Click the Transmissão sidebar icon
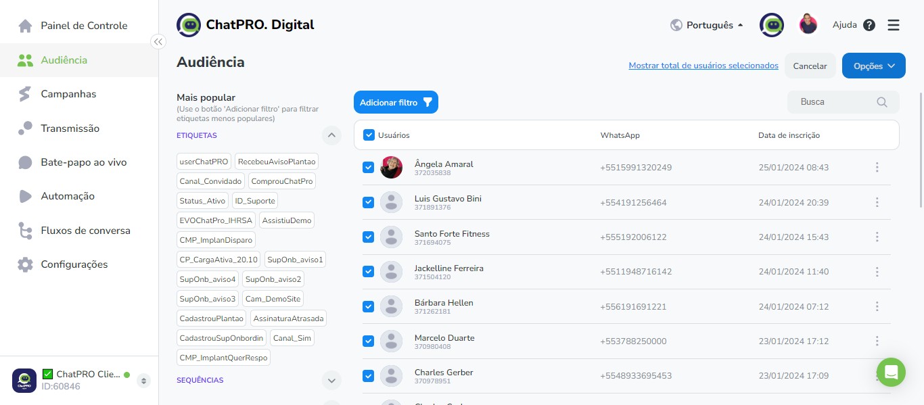The image size is (924, 405). click(25, 128)
